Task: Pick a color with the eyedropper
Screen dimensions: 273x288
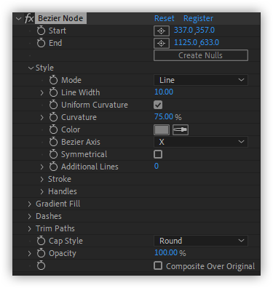Action: 181,129
